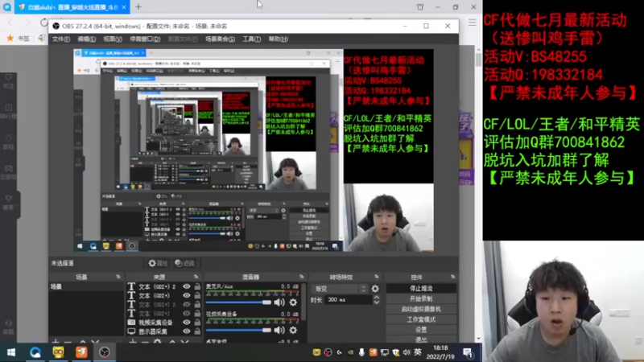Open the Windows notification center icon
Viewport: 644px width, 362px height.
click(x=468, y=352)
